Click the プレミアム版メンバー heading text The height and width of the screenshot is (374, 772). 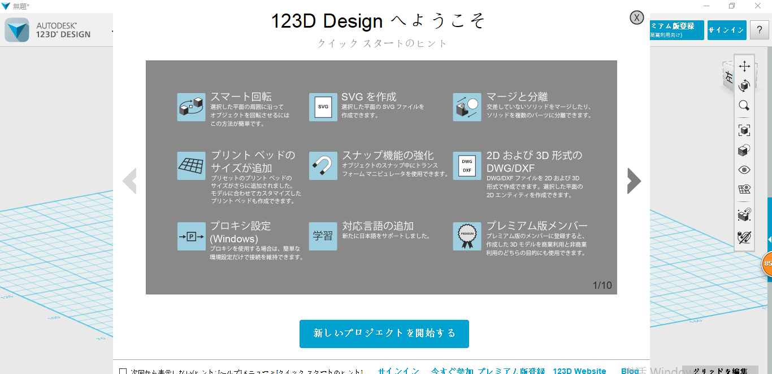[537, 226]
